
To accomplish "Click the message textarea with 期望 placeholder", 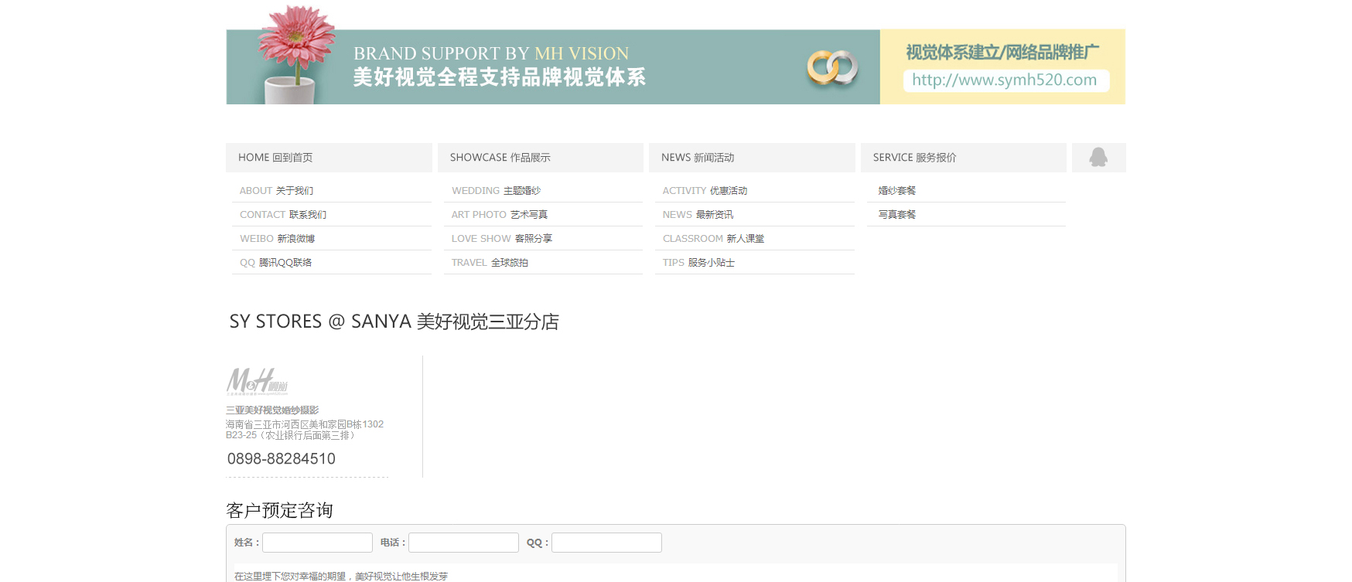I will (675, 573).
